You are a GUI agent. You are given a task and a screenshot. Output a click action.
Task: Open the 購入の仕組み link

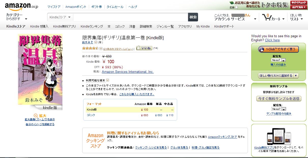click(278, 65)
